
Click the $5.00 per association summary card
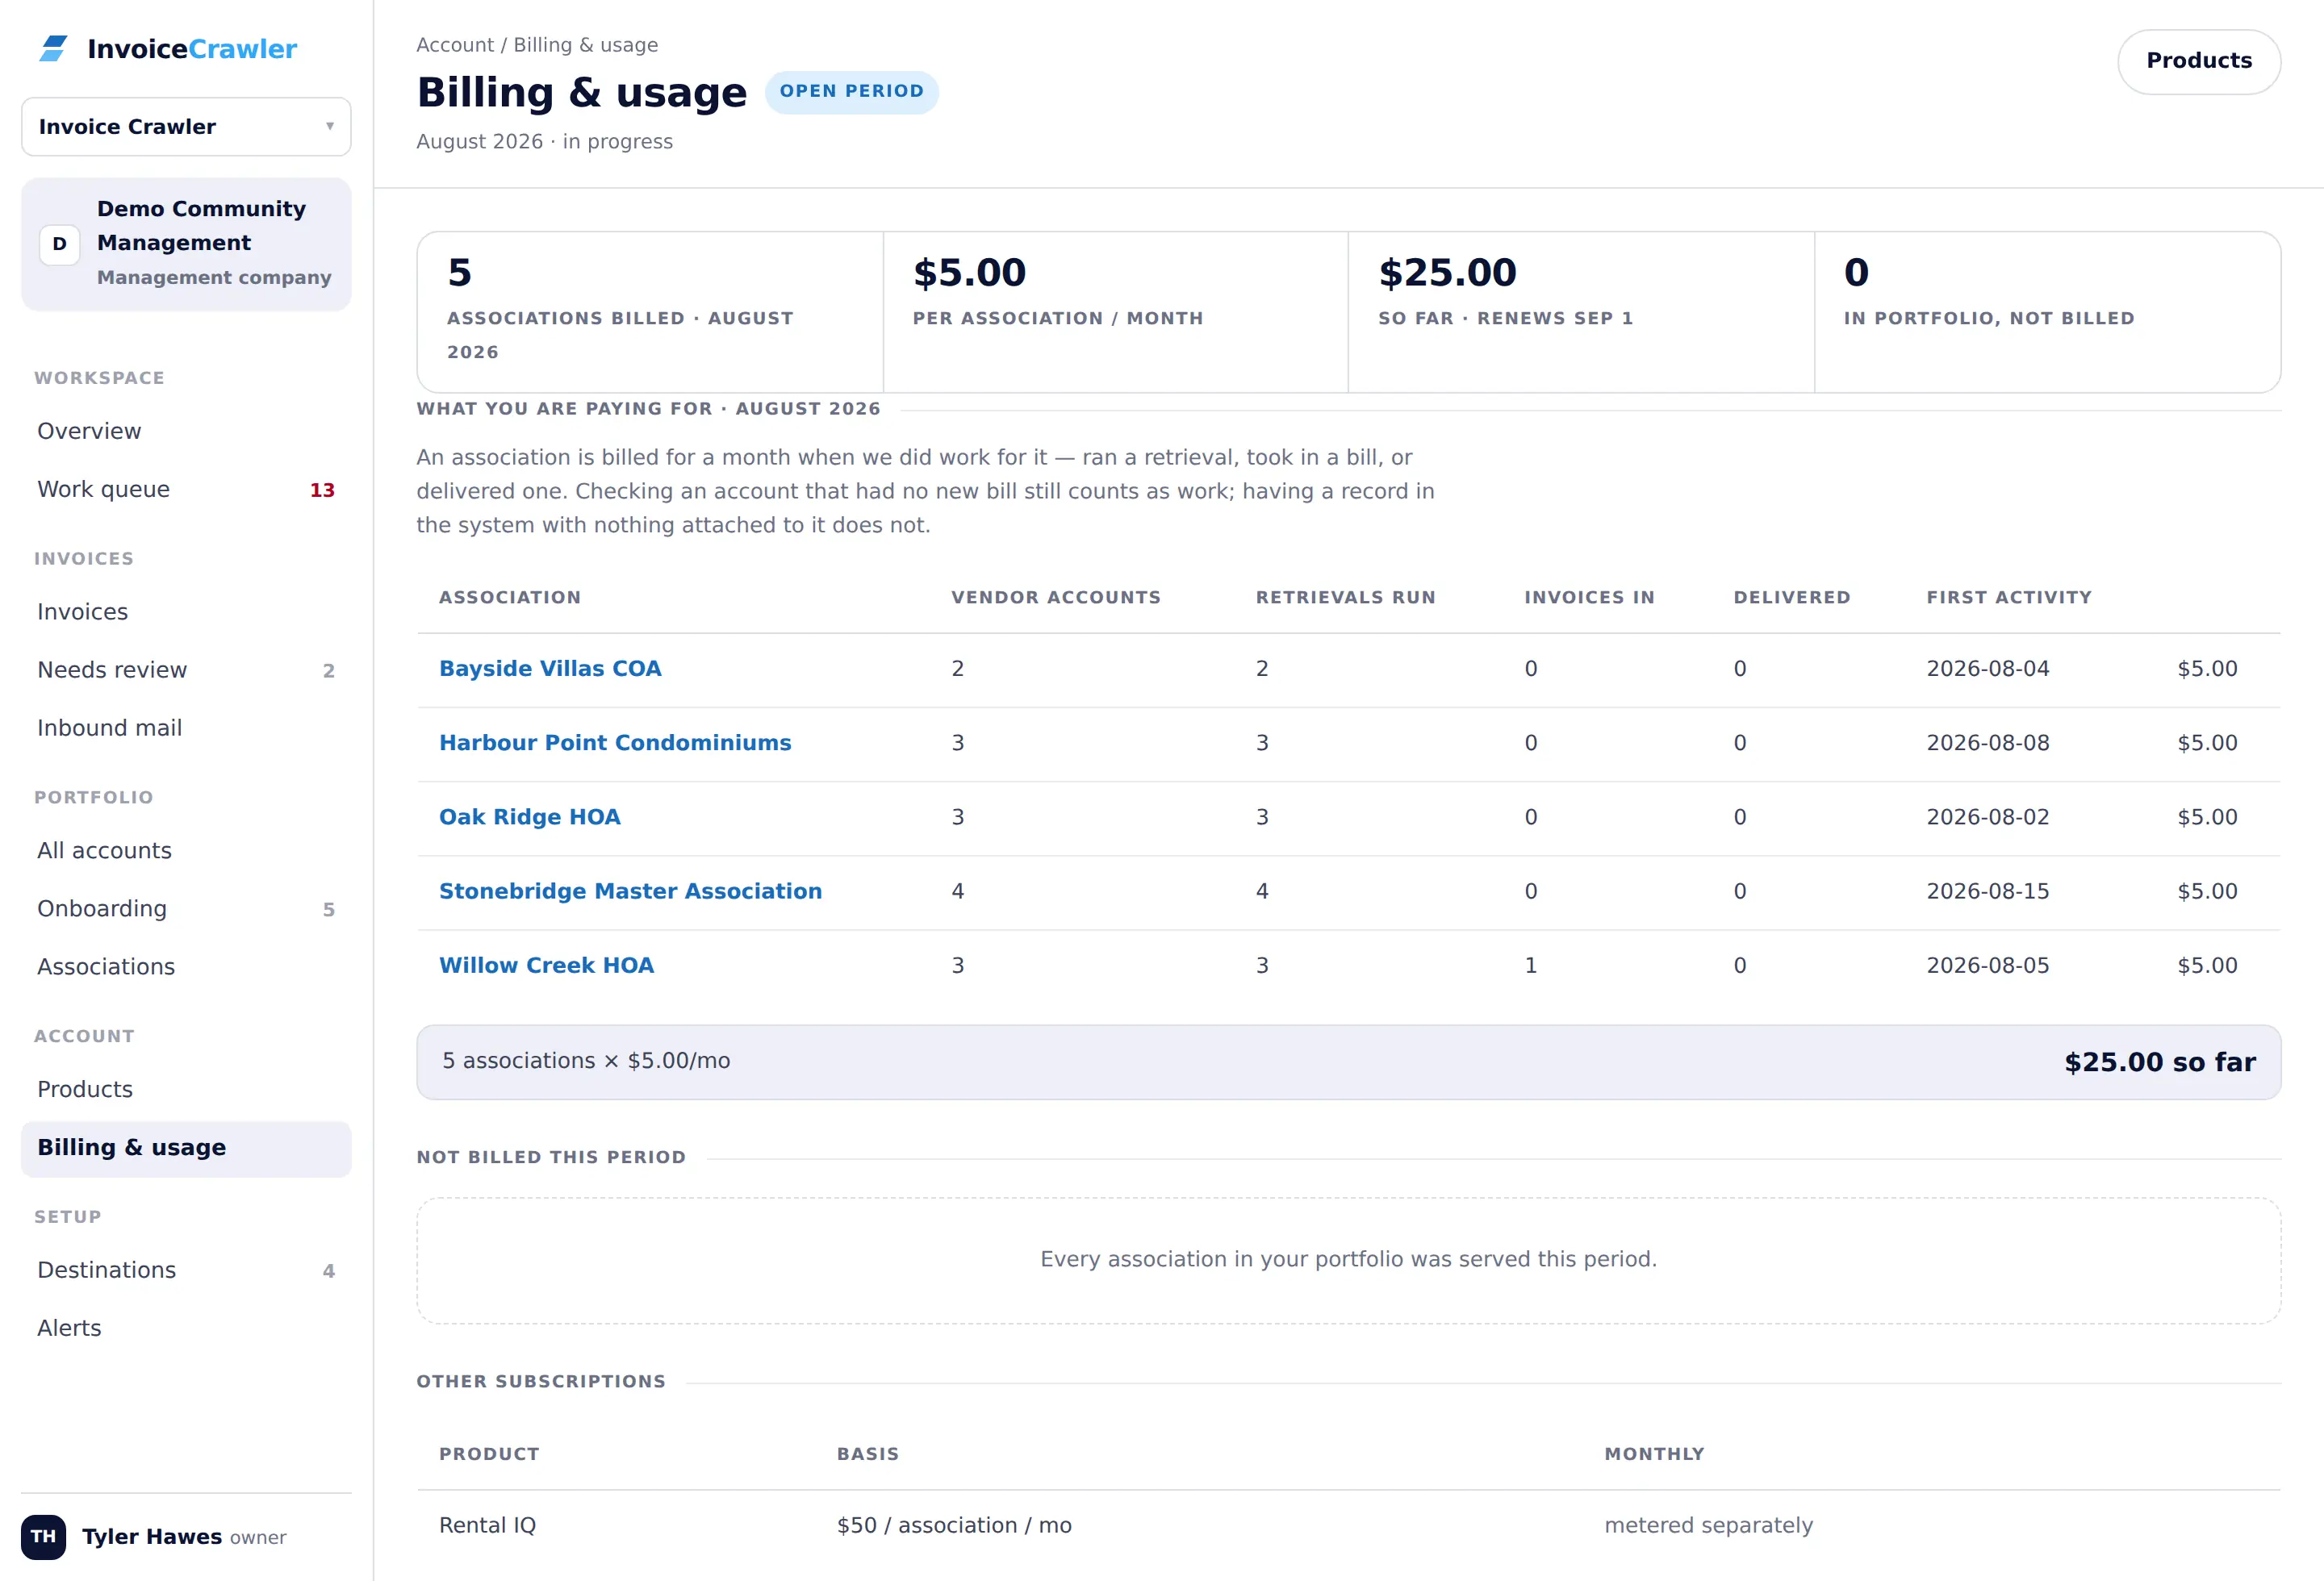click(x=1115, y=312)
